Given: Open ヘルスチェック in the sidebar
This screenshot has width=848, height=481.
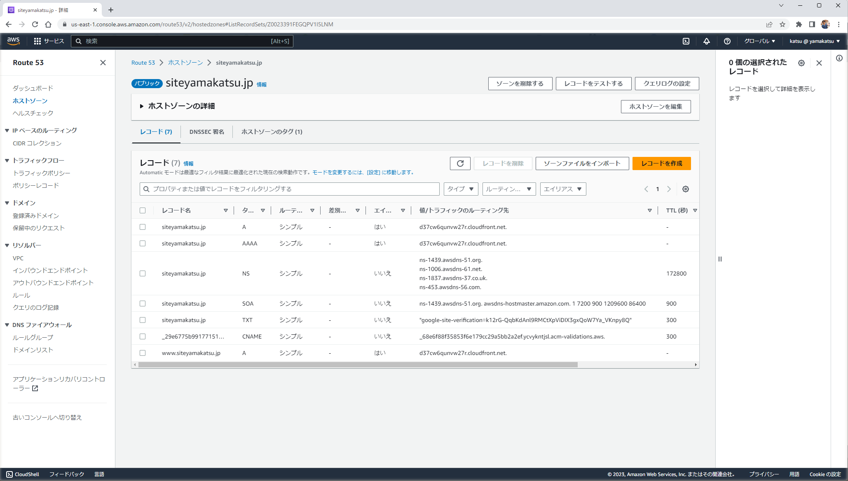Looking at the screenshot, I should pyautogui.click(x=33, y=113).
